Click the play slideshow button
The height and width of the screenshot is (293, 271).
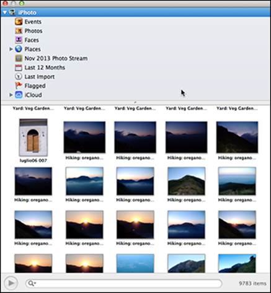[x=11, y=283]
